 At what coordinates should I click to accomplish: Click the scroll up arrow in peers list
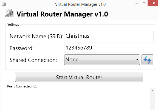(152, 90)
